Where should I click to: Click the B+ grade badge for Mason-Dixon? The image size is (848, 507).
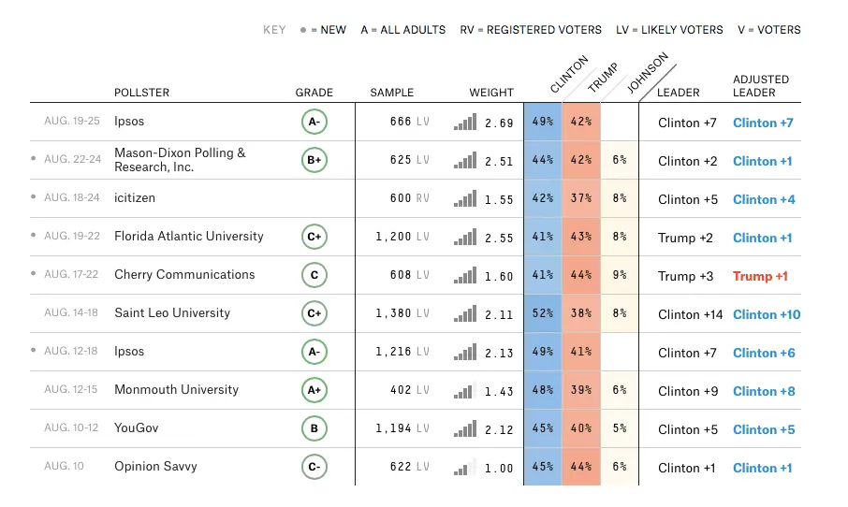pos(314,161)
